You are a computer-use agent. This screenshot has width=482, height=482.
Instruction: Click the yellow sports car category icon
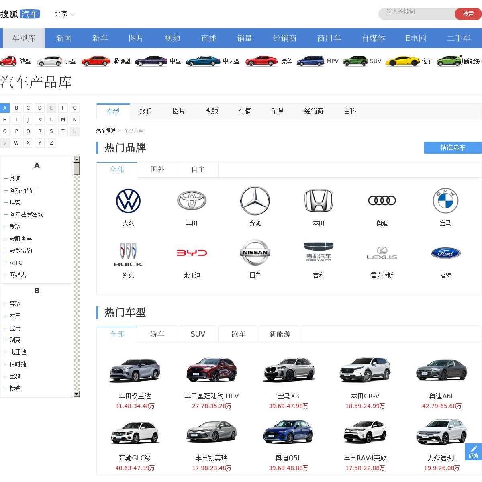click(x=402, y=61)
